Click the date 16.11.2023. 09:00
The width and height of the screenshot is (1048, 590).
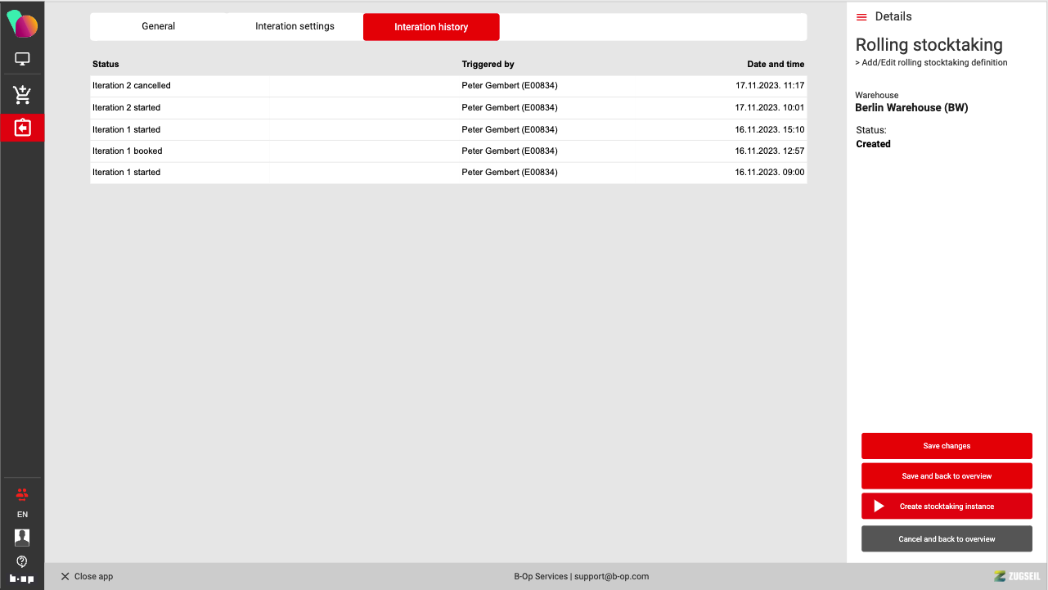770,173
